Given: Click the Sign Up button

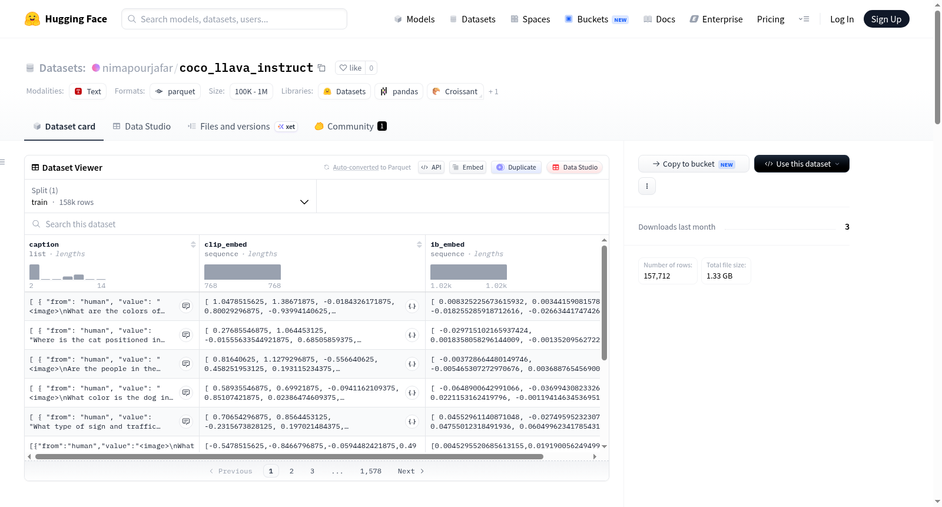Looking at the screenshot, I should point(886,19).
